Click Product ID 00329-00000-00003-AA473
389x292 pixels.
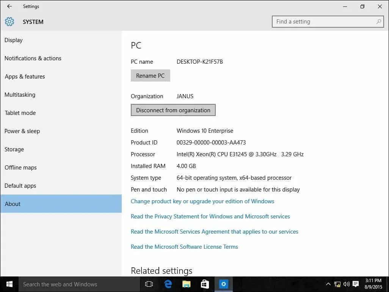point(211,143)
